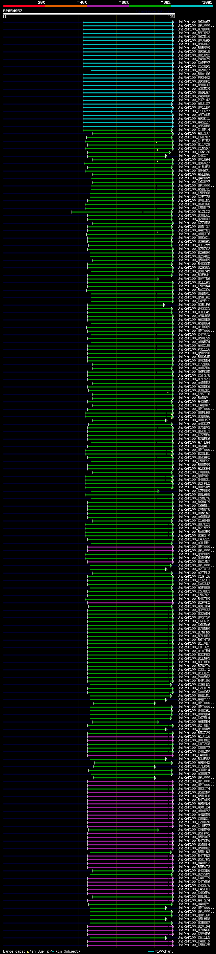Click the label UniRef100_B9SHP2
This screenshot has height=954, width=216.
point(194,82)
